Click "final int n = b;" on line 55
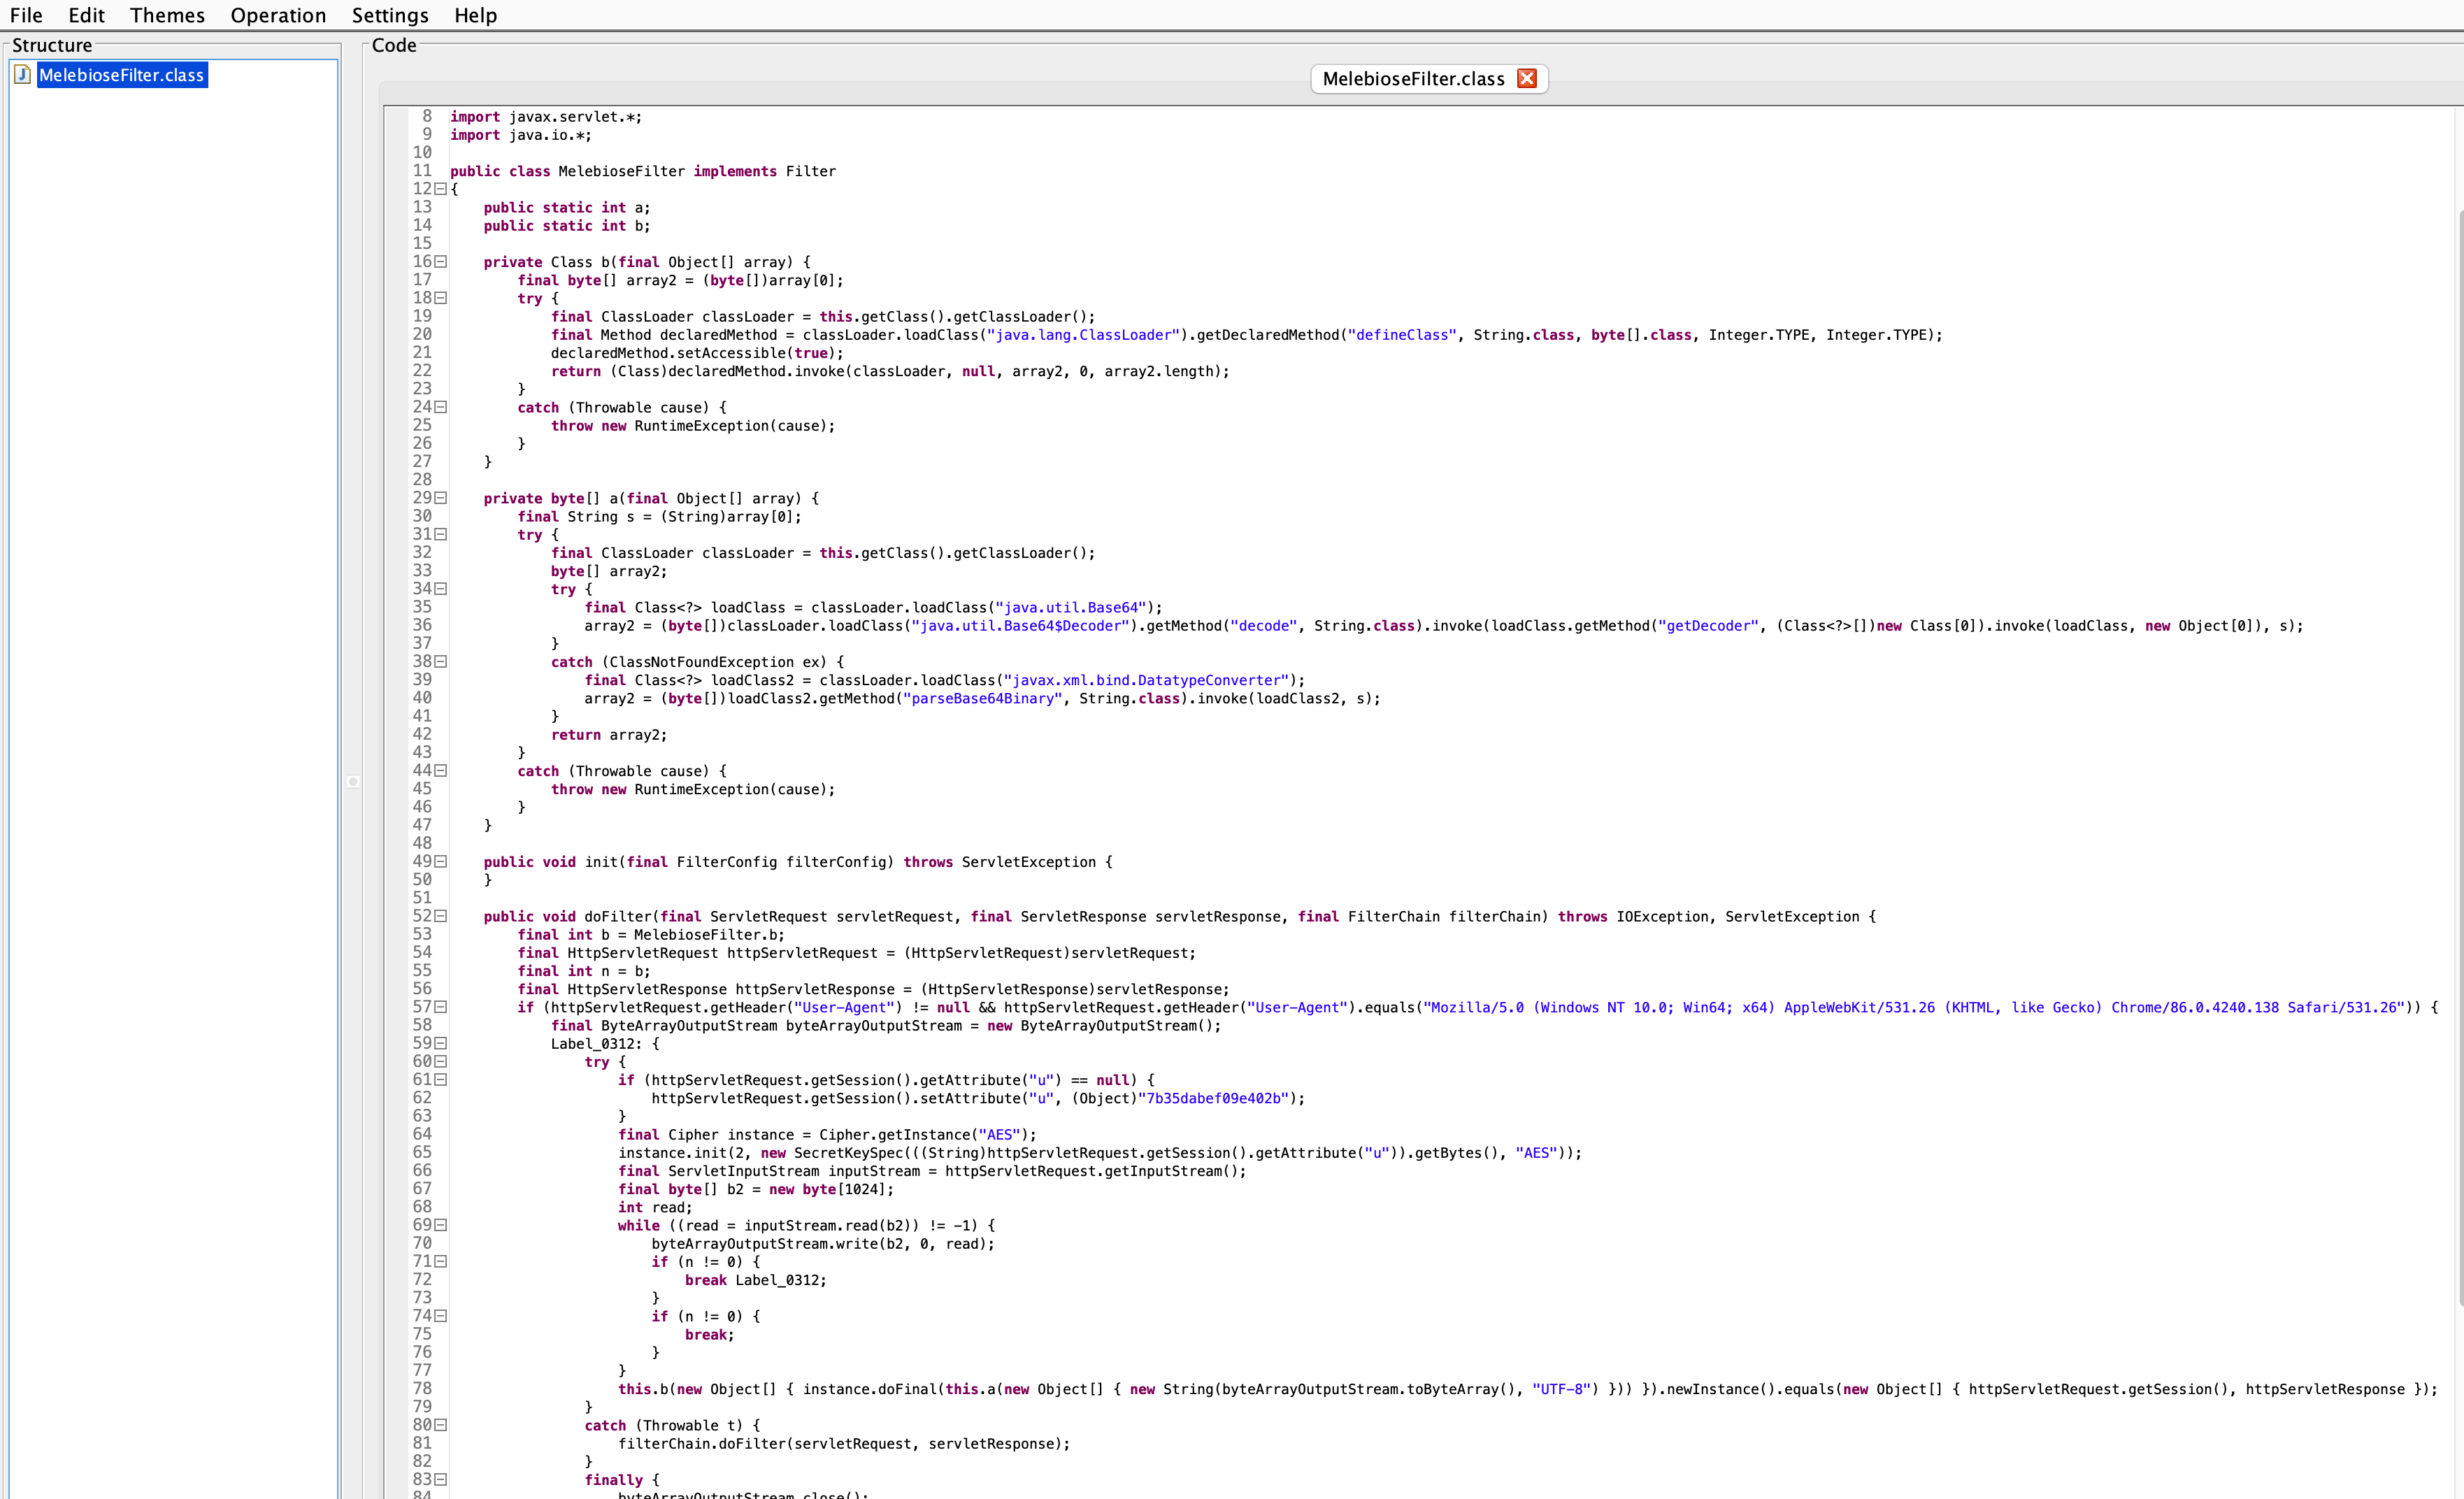 click(x=584, y=971)
